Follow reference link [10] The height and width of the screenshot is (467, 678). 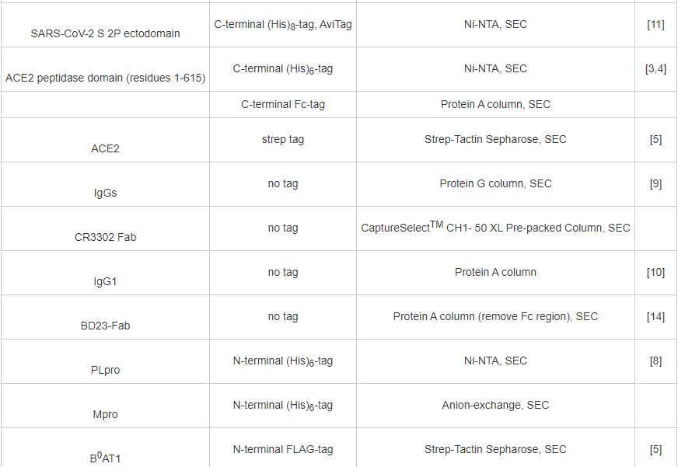(x=655, y=273)
